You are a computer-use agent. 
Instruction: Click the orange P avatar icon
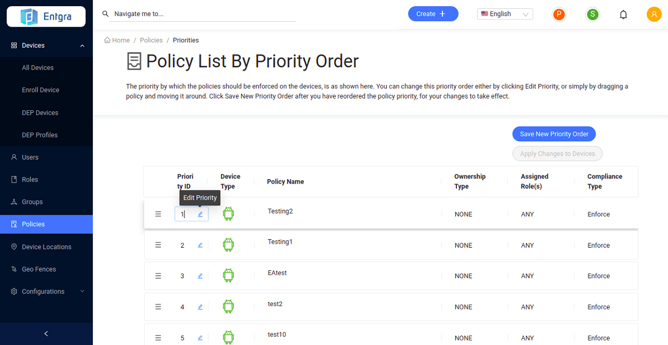[559, 14]
